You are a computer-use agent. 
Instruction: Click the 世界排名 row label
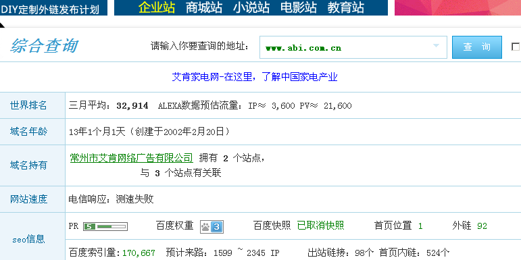tap(28, 105)
